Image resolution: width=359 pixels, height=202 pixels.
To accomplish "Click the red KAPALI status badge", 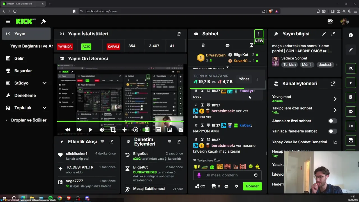I will point(113,47).
